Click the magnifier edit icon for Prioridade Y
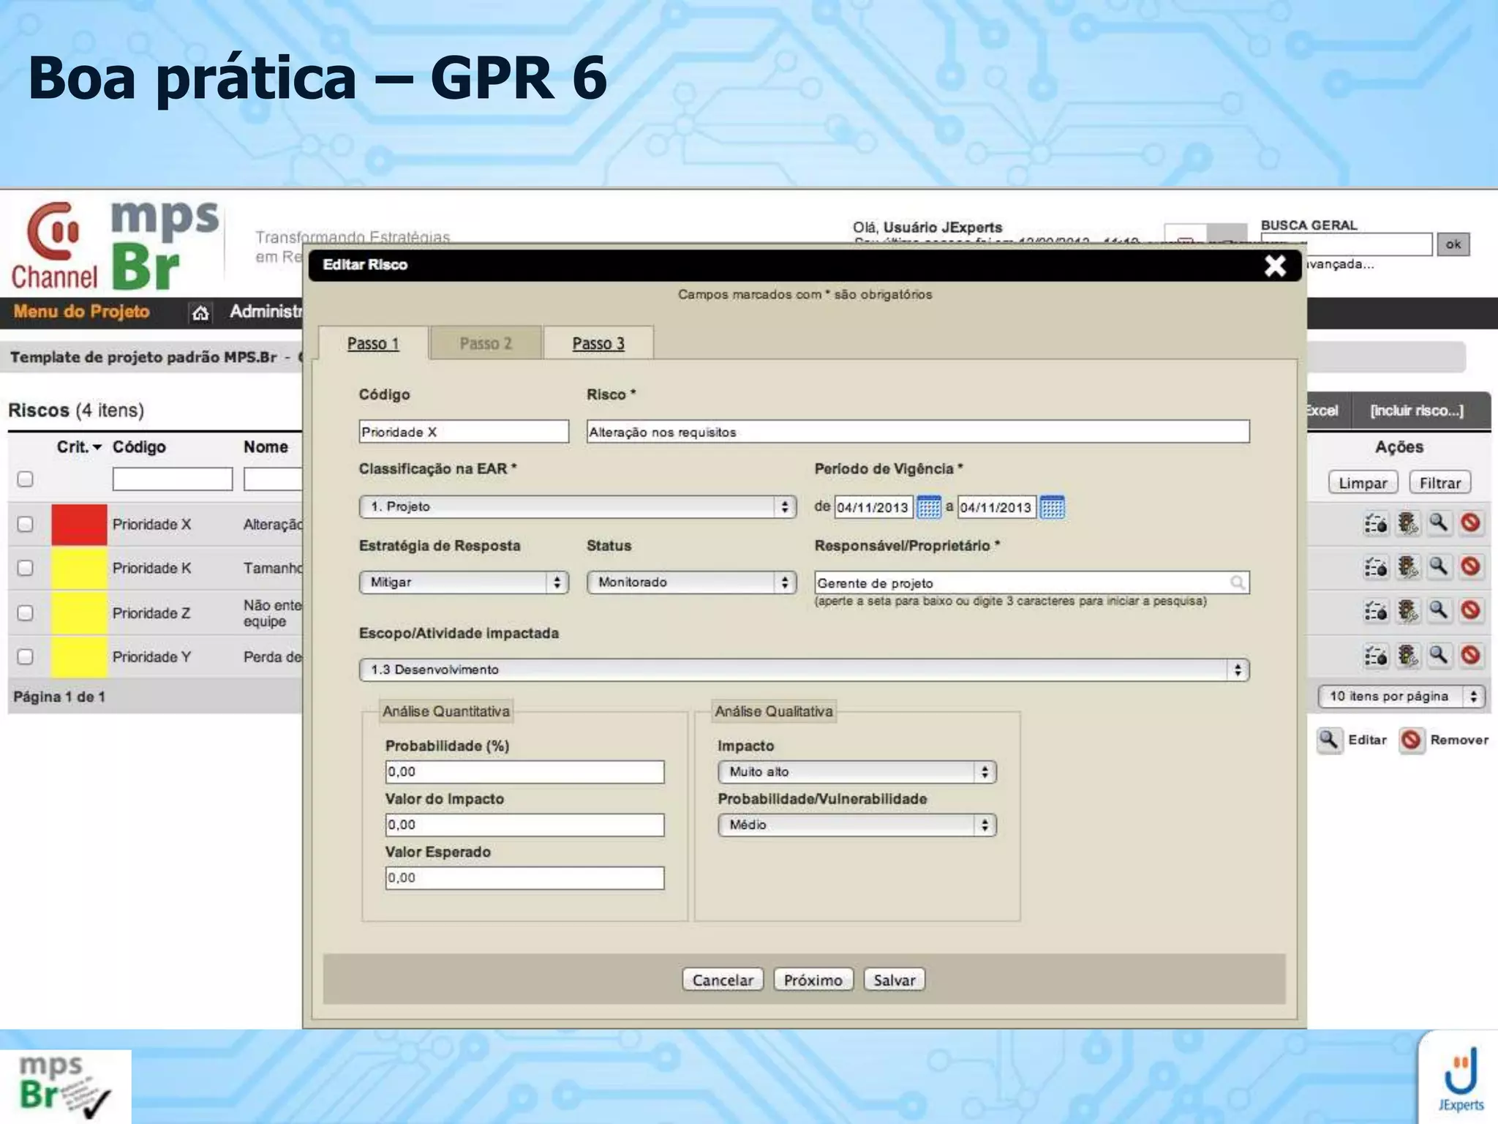The width and height of the screenshot is (1498, 1124). 1439,656
